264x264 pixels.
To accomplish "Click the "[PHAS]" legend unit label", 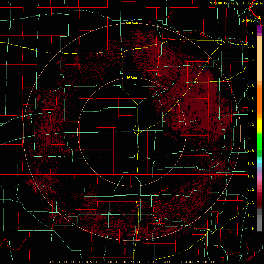I will [248, 20].
